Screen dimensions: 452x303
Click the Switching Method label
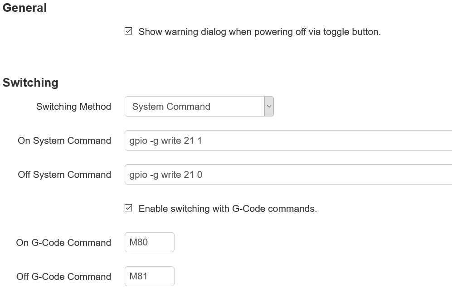click(x=73, y=107)
